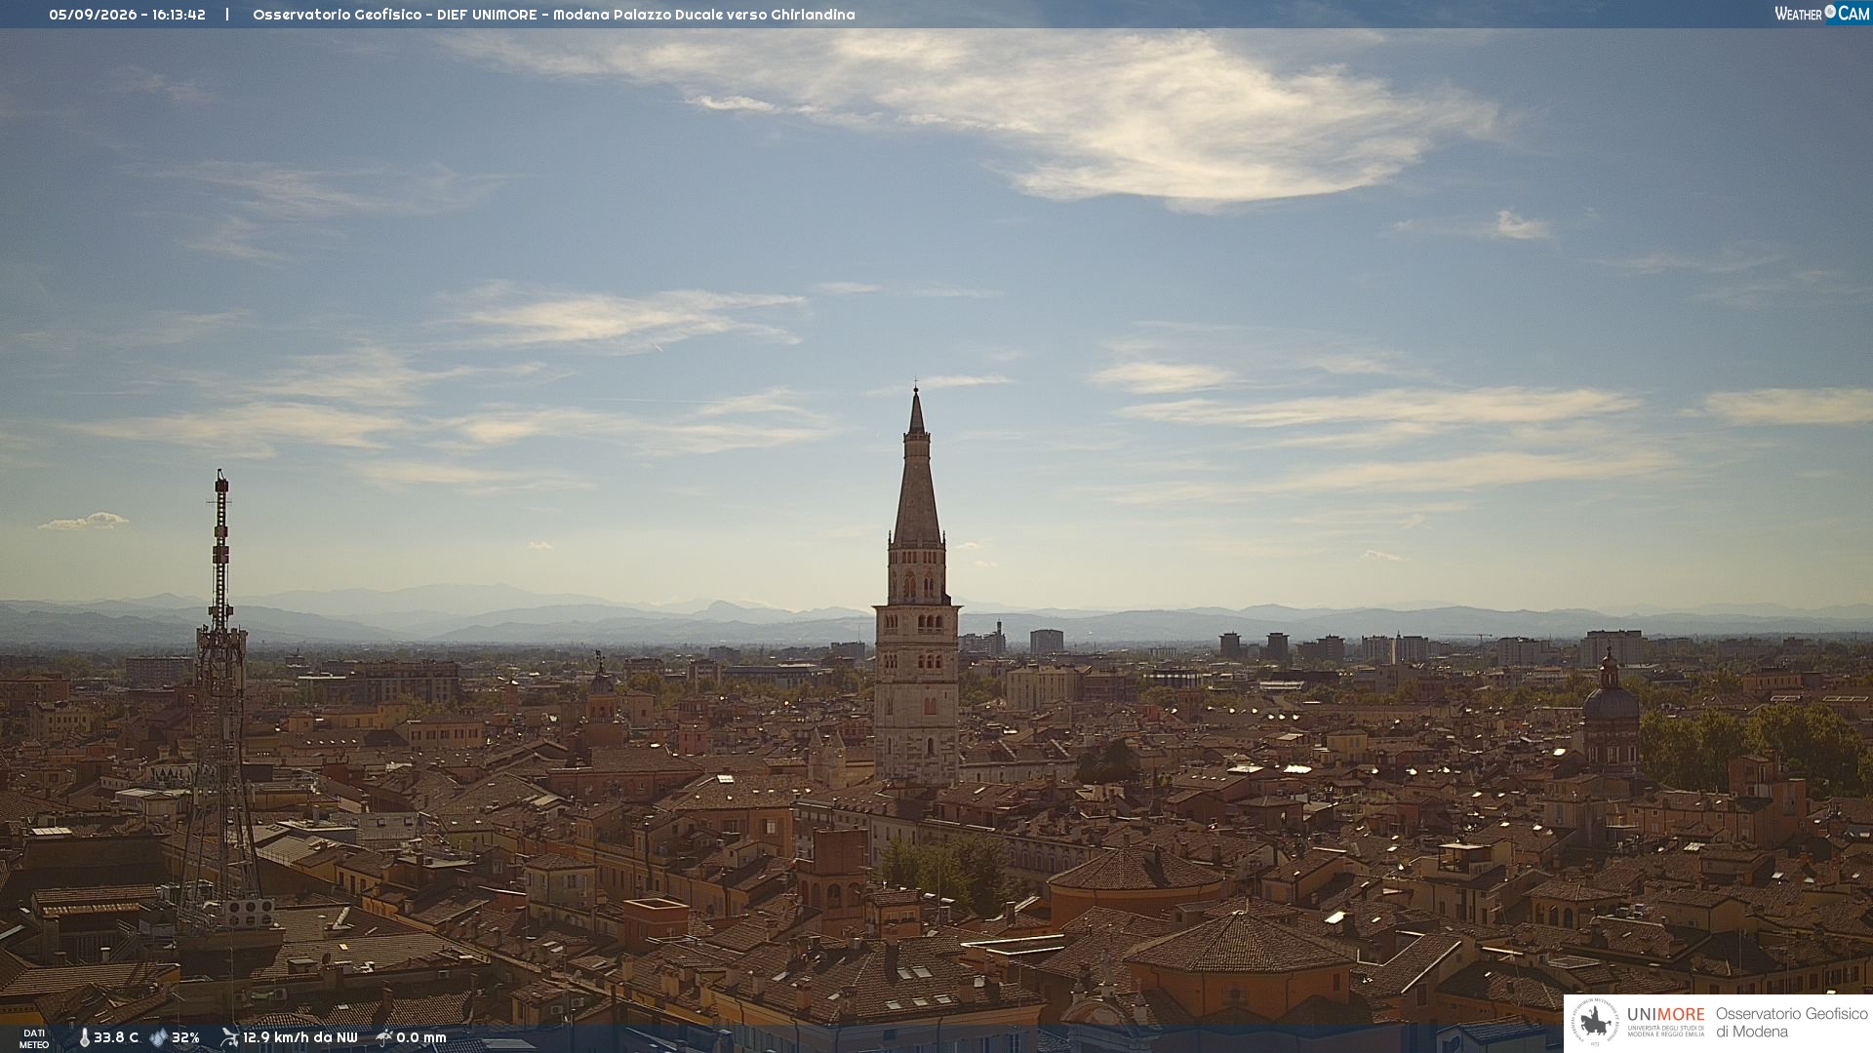Click the 0.0 mm rainfall value

point(421,1037)
